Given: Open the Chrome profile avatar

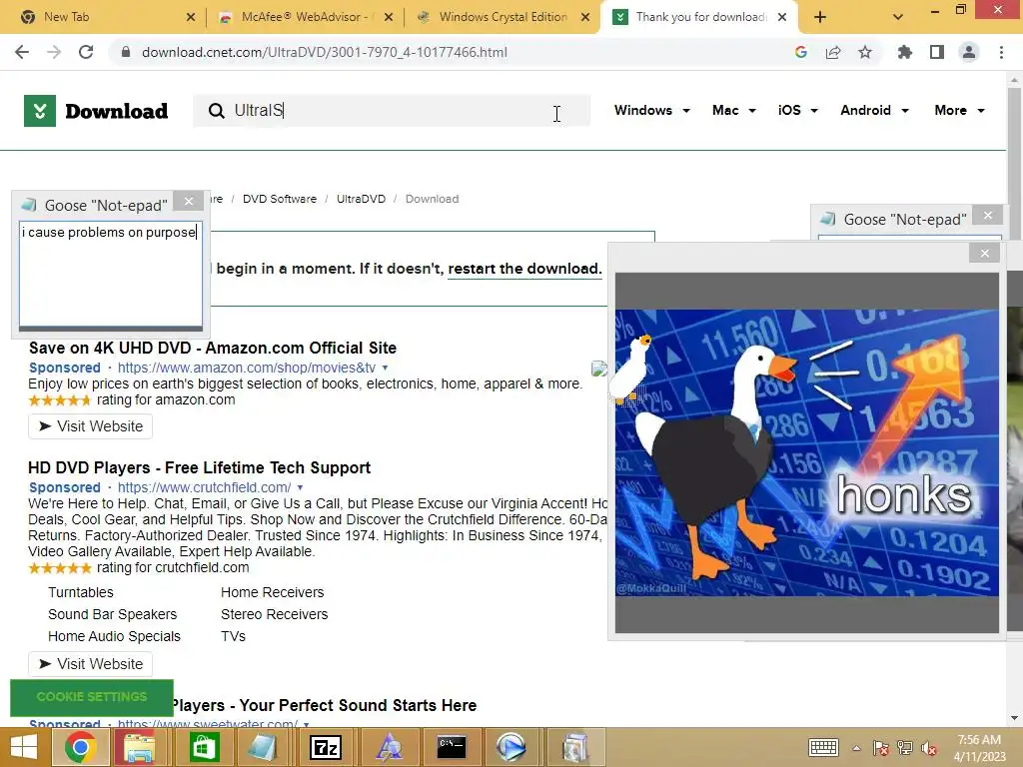Looking at the screenshot, I should [x=969, y=52].
